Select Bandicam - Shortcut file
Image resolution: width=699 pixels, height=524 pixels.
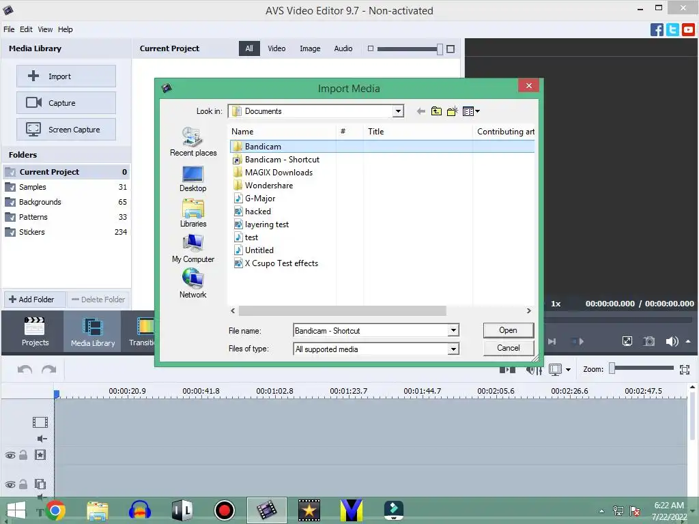pyautogui.click(x=276, y=160)
